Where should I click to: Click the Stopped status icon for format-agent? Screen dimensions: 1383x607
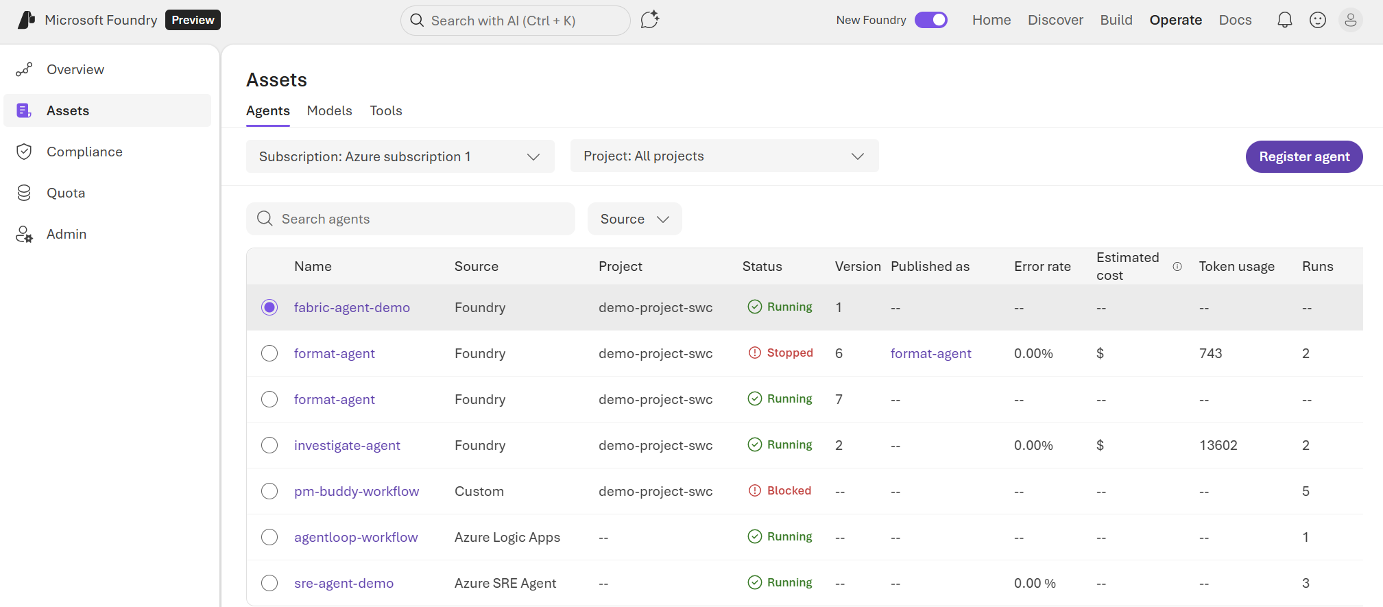tap(755, 353)
